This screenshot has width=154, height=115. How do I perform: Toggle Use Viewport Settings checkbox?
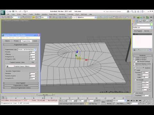coord(136,62)
